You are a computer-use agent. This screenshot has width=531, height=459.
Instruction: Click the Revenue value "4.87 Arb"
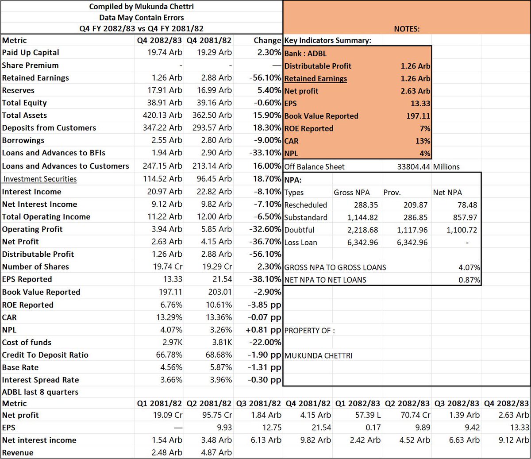[216, 452]
